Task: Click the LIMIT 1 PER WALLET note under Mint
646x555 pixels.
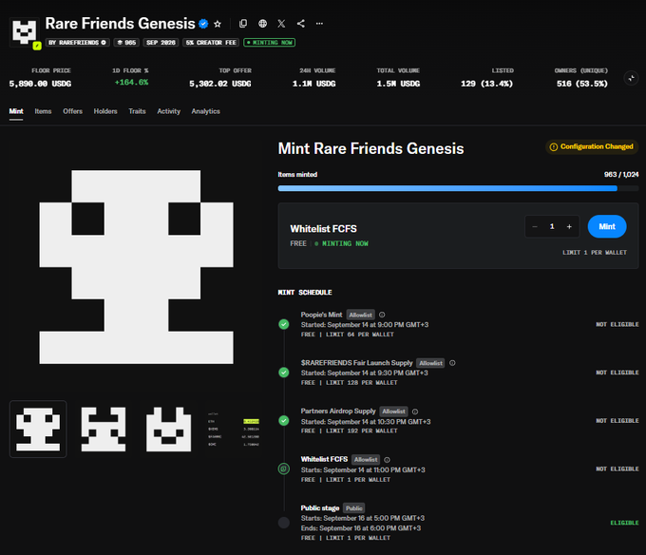Action: [x=595, y=253]
